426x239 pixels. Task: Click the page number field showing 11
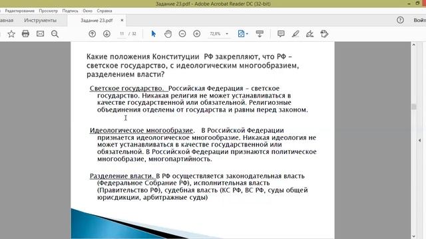pos(122,34)
